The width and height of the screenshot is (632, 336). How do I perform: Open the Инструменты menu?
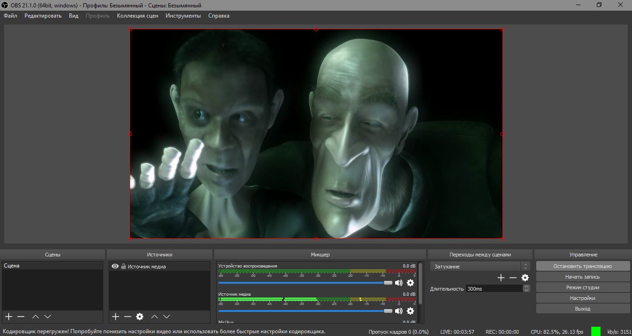pos(183,16)
